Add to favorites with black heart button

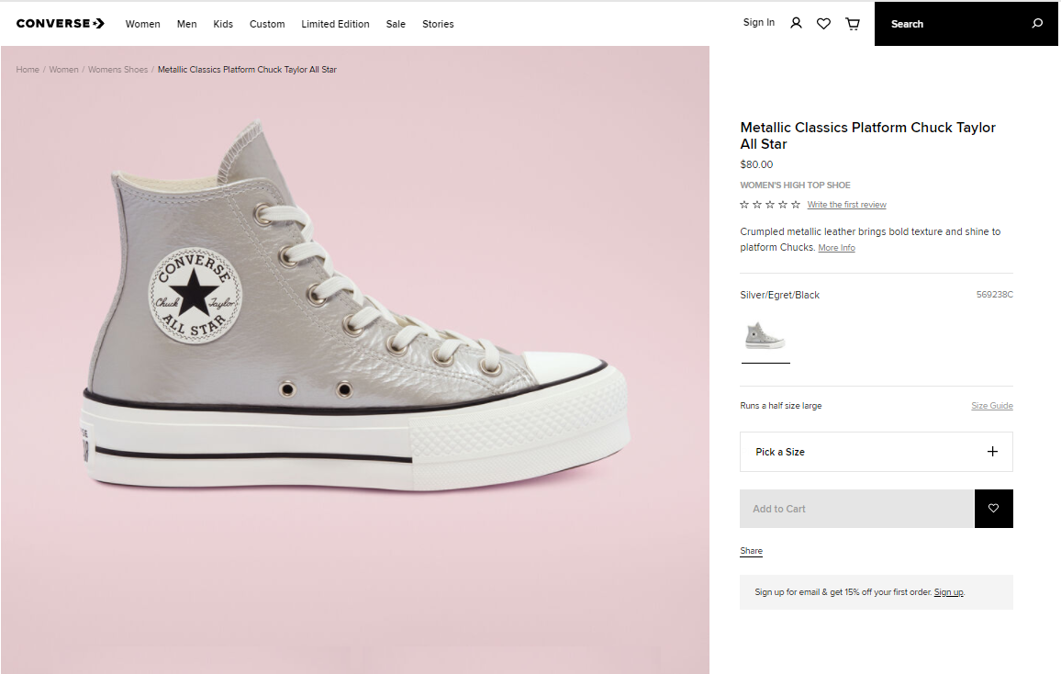993,508
